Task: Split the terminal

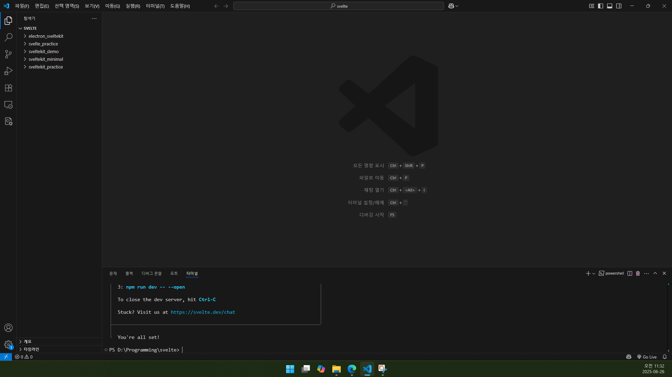Action: [x=630, y=273]
